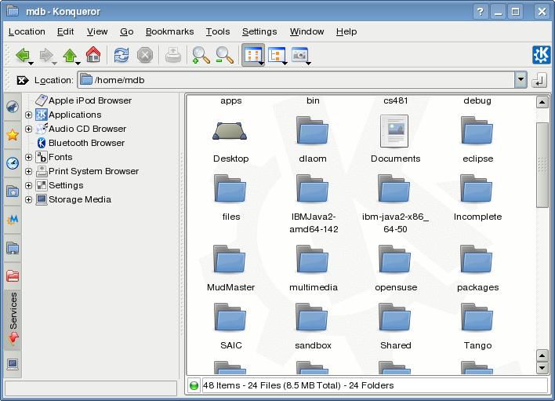The width and height of the screenshot is (555, 401).
Task: Open the View menu
Action: point(97,31)
